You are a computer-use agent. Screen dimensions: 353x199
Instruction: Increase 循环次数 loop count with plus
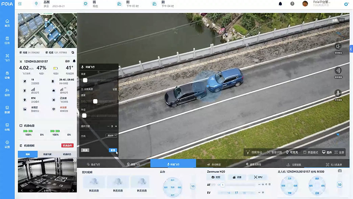tap(116, 126)
